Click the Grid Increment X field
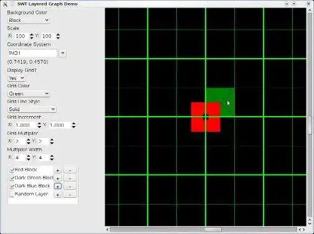The image size is (314, 234). [26, 125]
